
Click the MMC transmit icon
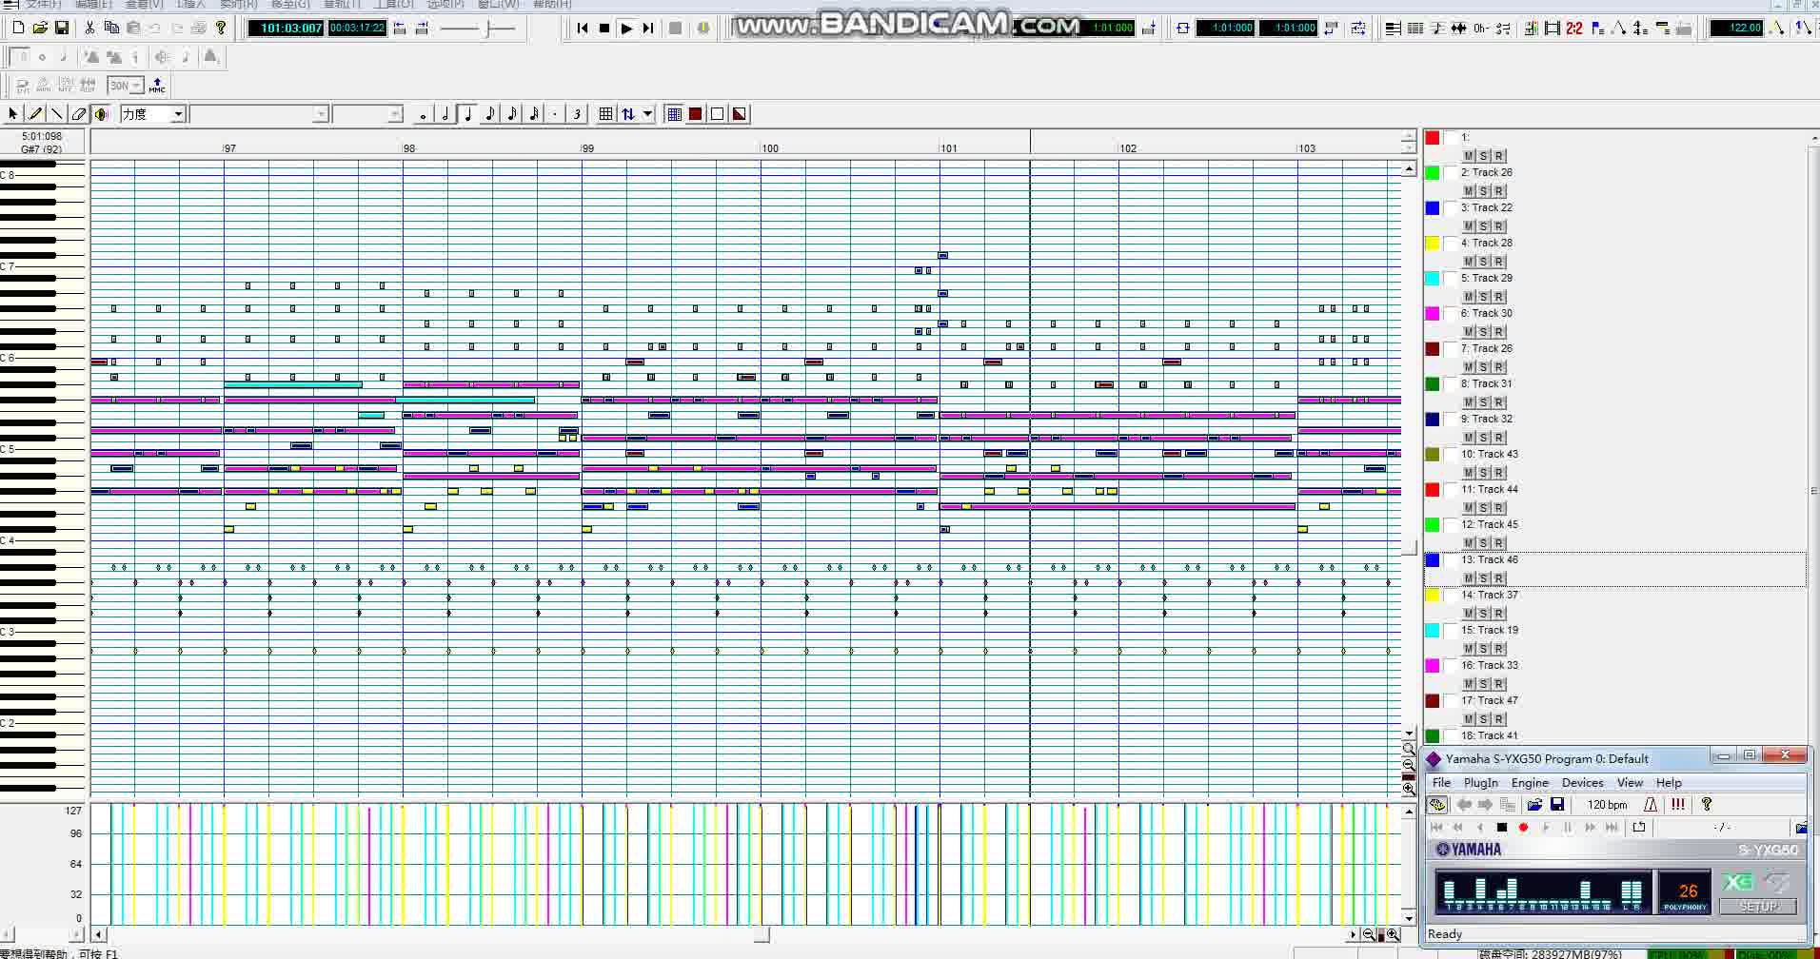(157, 86)
